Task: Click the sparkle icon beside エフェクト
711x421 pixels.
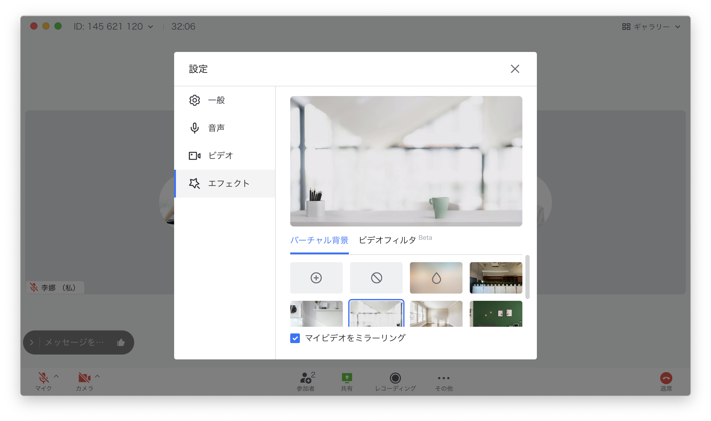Action: point(194,183)
